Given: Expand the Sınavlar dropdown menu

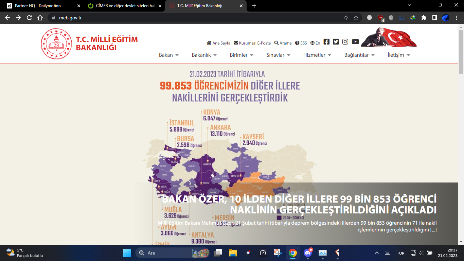Looking at the screenshot, I should click(x=278, y=55).
